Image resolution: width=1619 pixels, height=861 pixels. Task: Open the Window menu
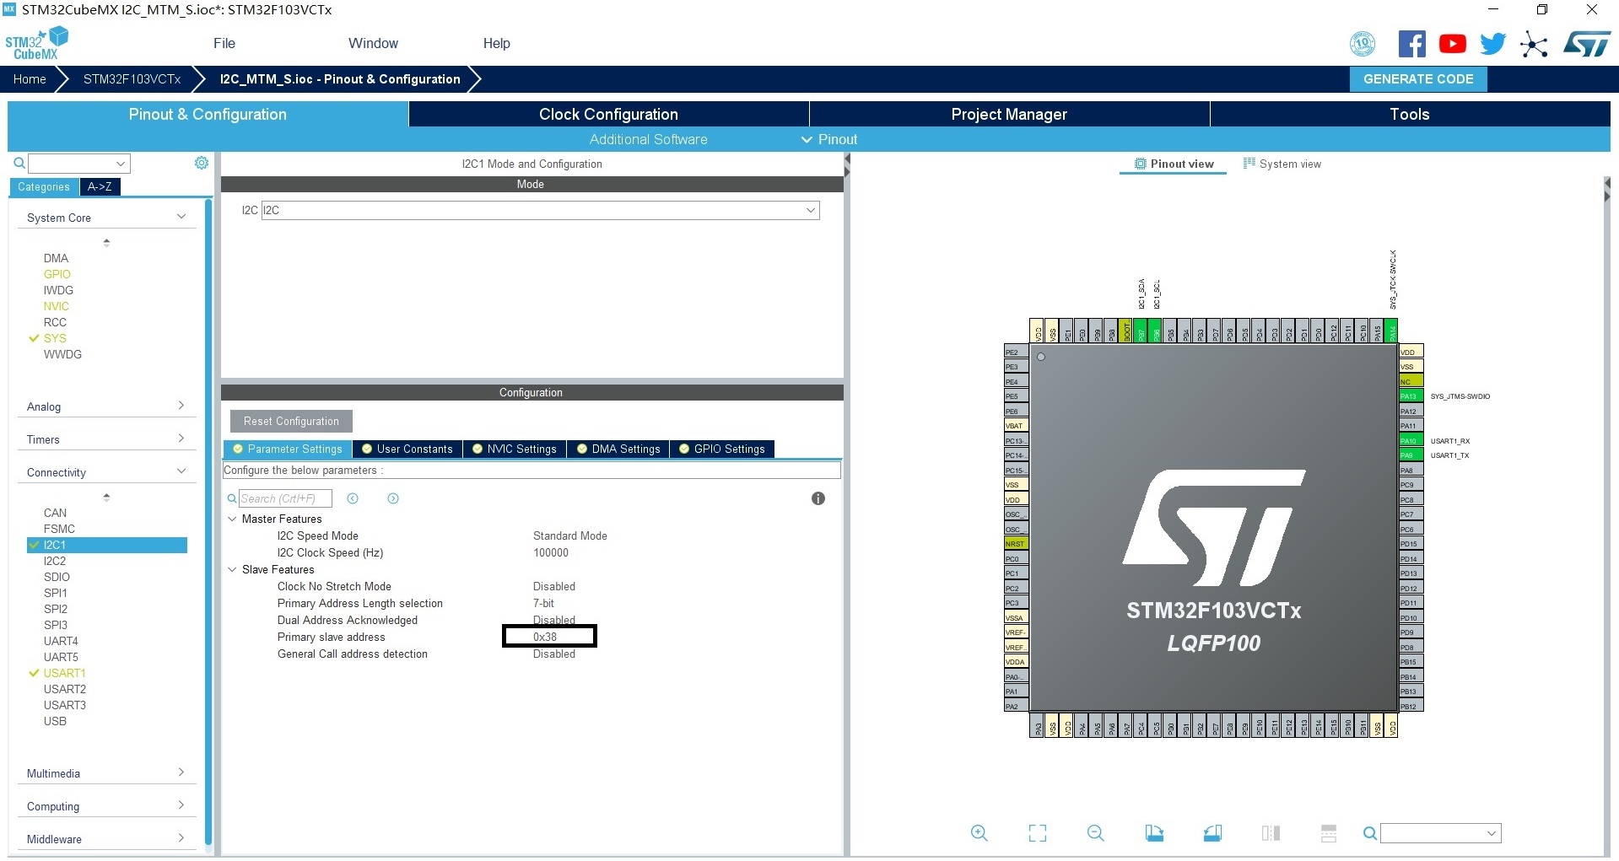373,43
